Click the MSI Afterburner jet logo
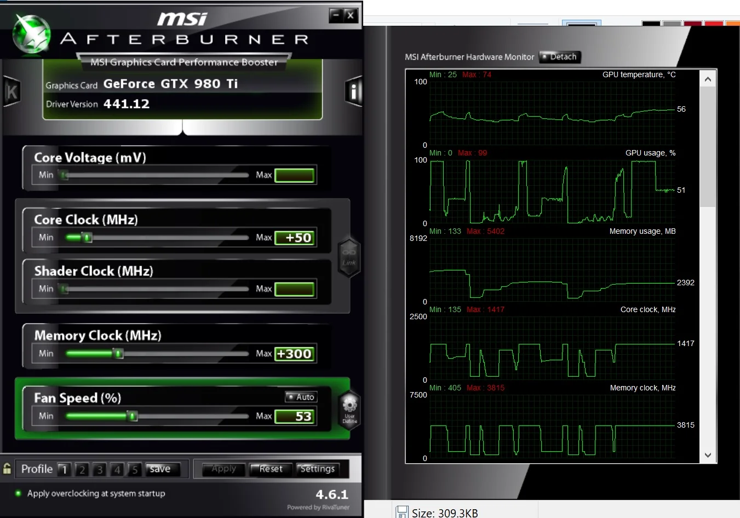This screenshot has width=740, height=518. (x=31, y=34)
